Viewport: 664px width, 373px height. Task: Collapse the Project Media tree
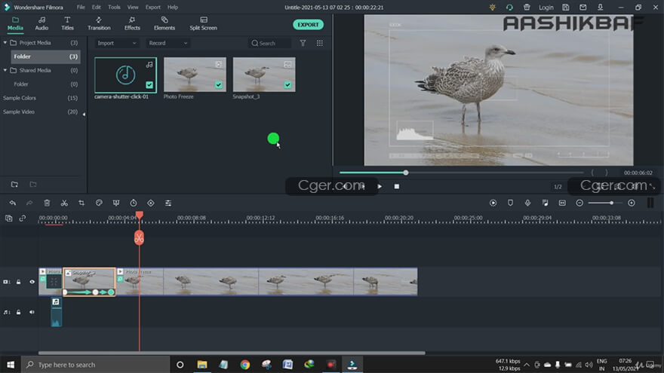[x=5, y=43]
